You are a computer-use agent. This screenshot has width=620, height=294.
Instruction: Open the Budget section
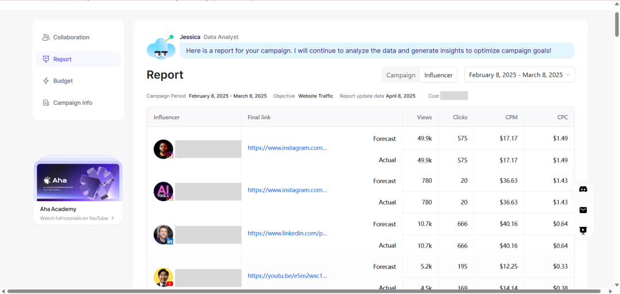click(x=78, y=81)
